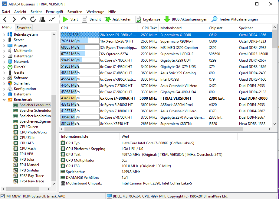Open the graph chart toolbar icon
This screenshot has height=199, width=279.
click(52, 19)
